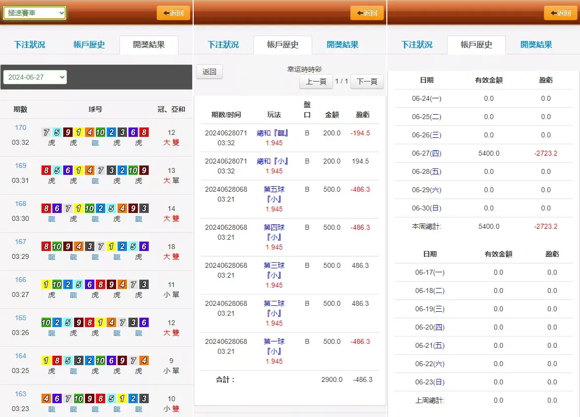Viewport: 580px width, 417px height.
Task: Select the 第一球『小』 bet entry
Action: click(x=273, y=346)
